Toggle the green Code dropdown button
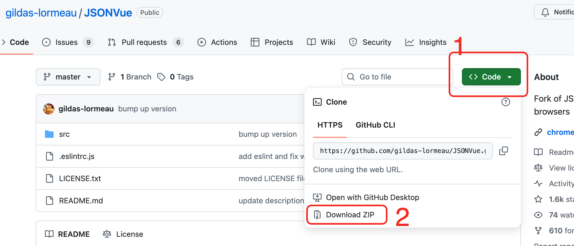The height and width of the screenshot is (246, 574). click(491, 77)
